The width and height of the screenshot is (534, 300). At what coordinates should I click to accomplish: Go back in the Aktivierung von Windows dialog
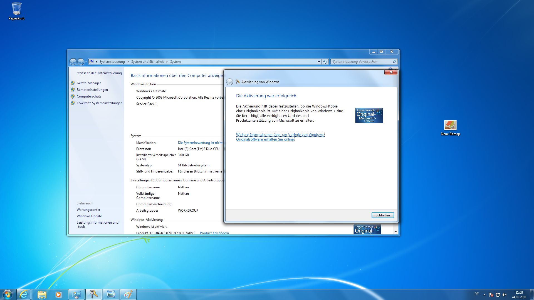[x=229, y=82]
